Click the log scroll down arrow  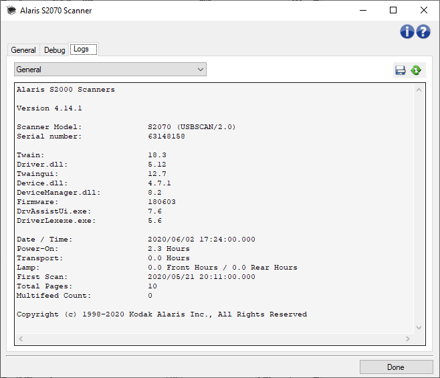419,328
